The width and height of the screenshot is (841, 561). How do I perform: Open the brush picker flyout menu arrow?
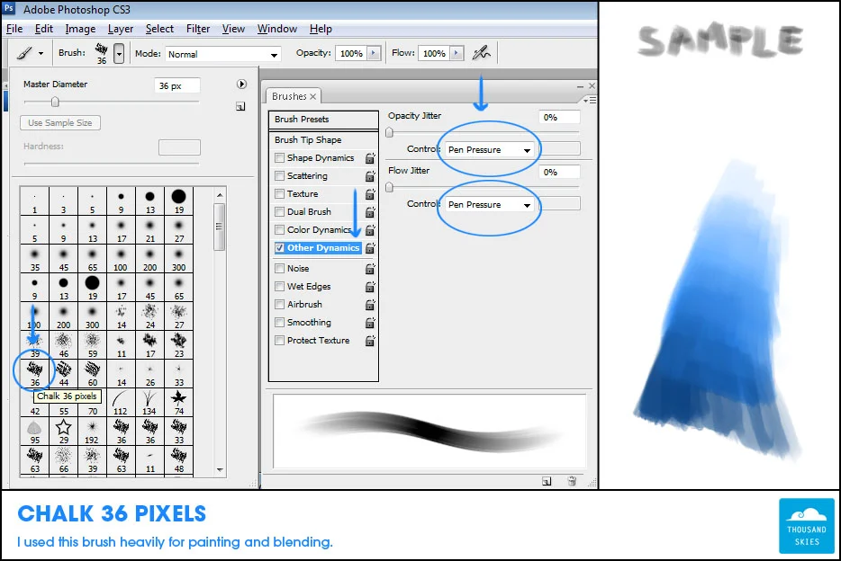pos(241,84)
